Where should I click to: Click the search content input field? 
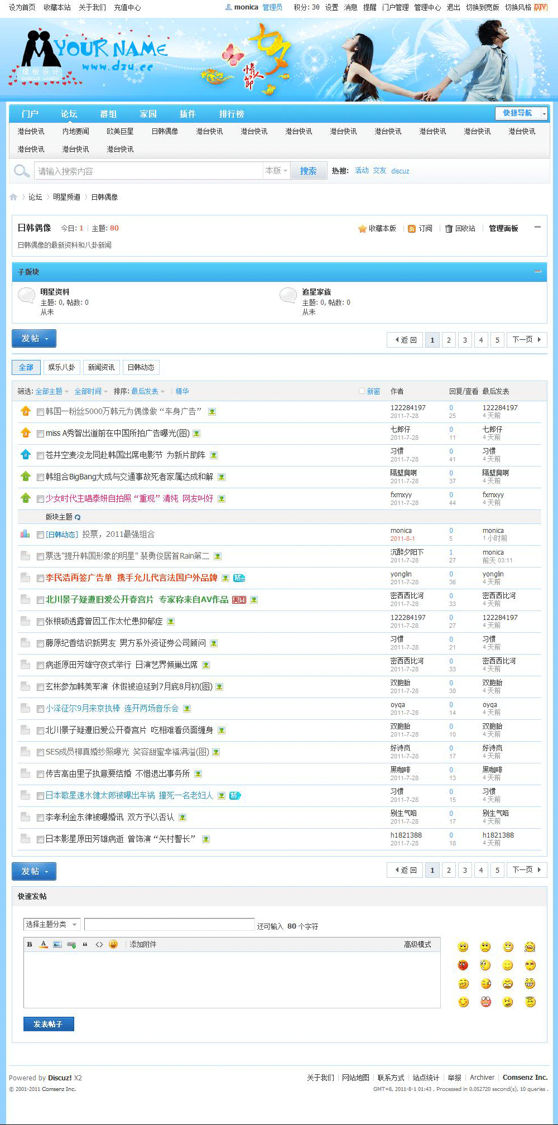click(x=148, y=171)
